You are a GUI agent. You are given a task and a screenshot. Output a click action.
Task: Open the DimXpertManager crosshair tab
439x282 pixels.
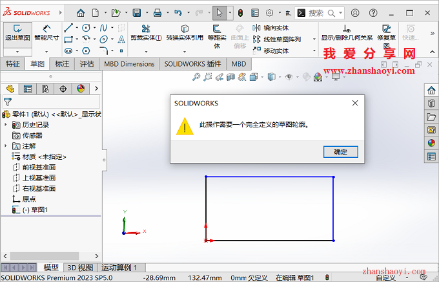[x=63, y=89]
